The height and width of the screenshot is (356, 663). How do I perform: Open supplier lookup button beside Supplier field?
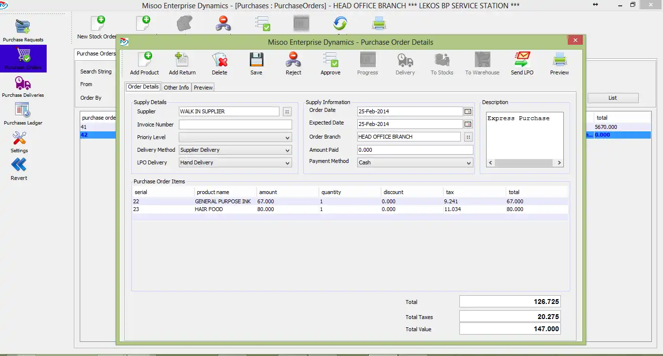(x=287, y=112)
